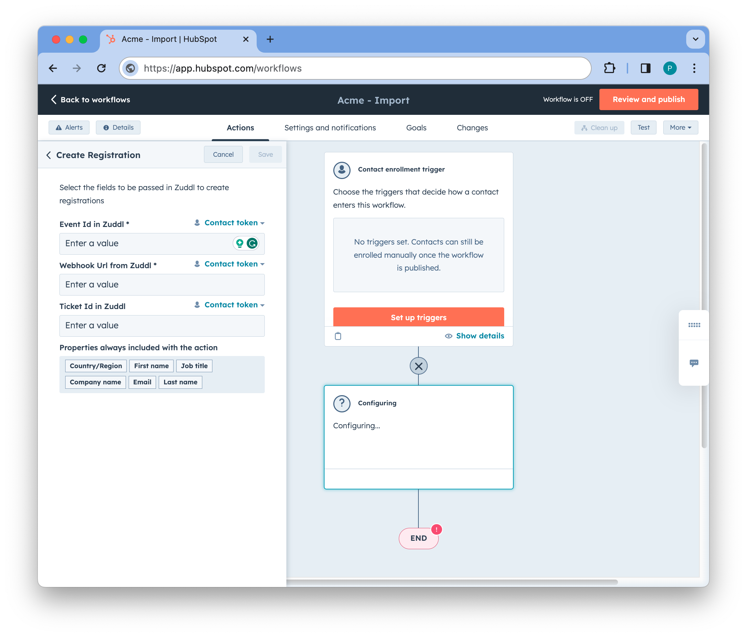Click the green lightbulb icon in Event Id field
The height and width of the screenshot is (637, 747).
point(240,243)
